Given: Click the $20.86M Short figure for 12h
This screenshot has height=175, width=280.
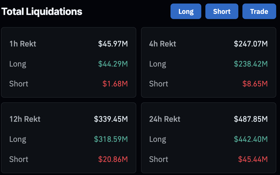Looking at the screenshot, I should click(x=113, y=159).
